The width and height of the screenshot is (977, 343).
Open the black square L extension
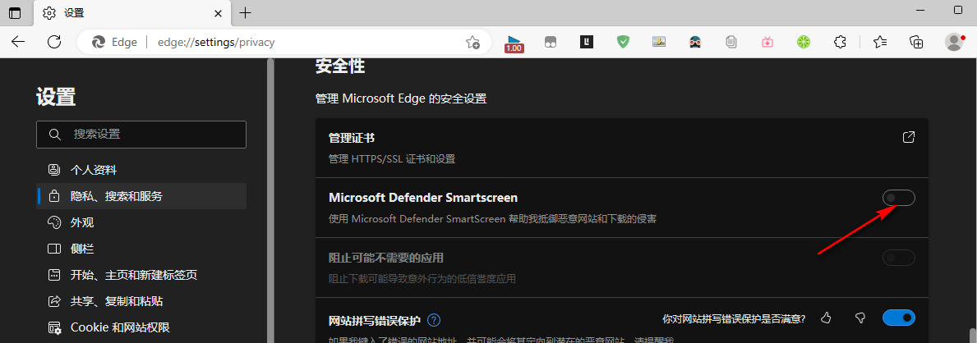coord(587,42)
